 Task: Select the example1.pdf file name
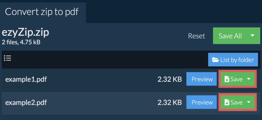pyautogui.click(x=26, y=79)
